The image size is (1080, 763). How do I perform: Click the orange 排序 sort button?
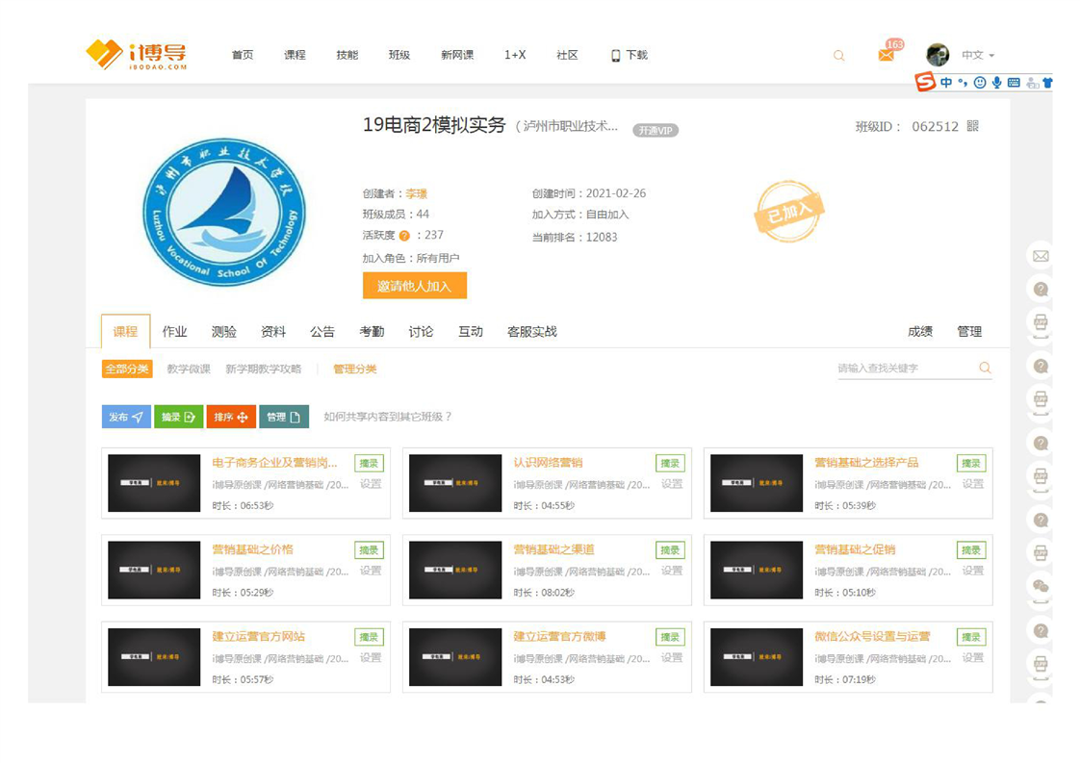pyautogui.click(x=231, y=417)
